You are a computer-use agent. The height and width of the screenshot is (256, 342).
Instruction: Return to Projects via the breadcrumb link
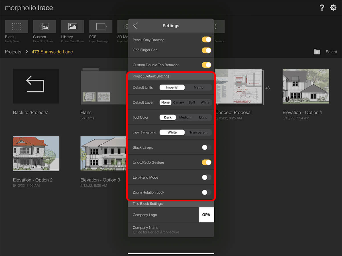pyautogui.click(x=13, y=52)
